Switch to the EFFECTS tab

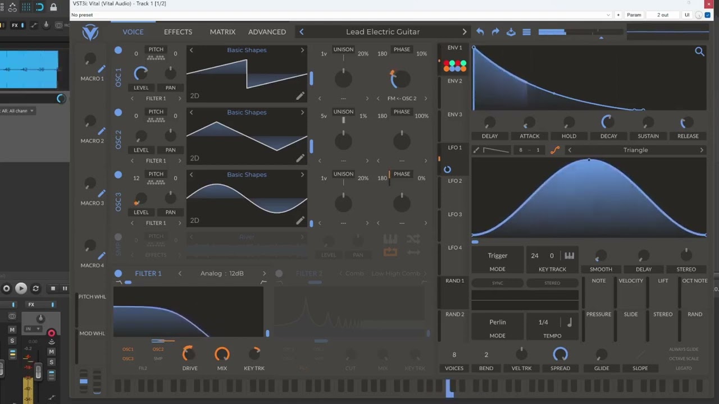(178, 32)
